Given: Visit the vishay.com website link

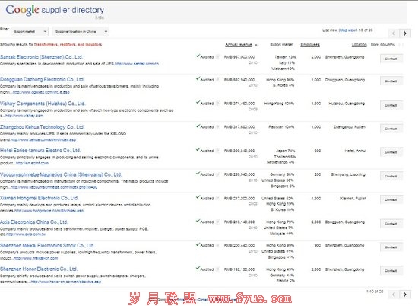Looking at the screenshot, I should click(24, 116).
